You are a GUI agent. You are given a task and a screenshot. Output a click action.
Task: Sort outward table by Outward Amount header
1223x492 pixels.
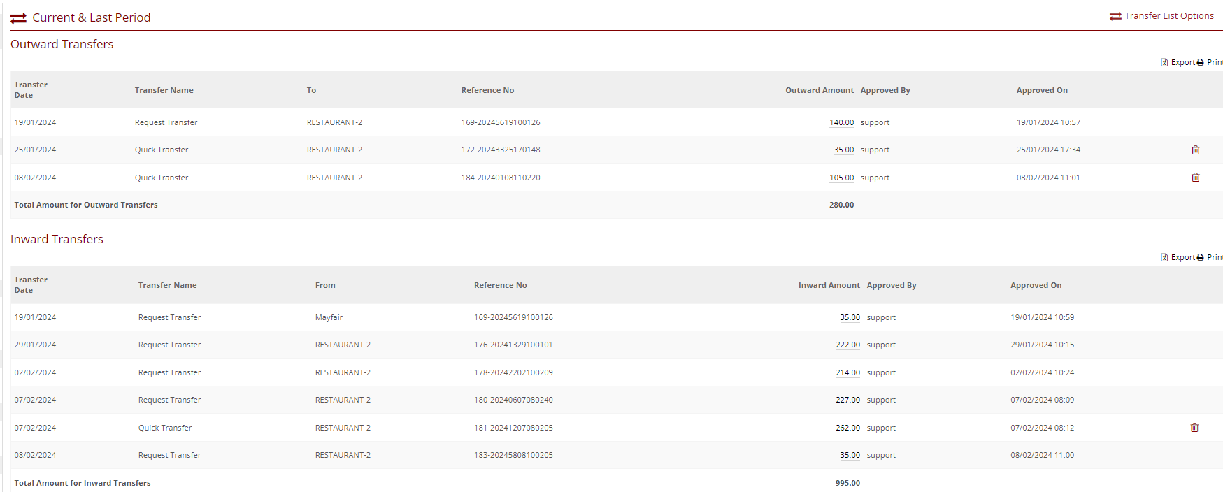coord(819,90)
